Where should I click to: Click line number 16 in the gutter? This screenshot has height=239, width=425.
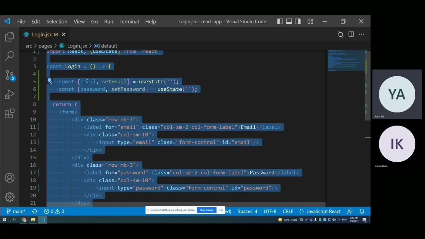(33, 165)
